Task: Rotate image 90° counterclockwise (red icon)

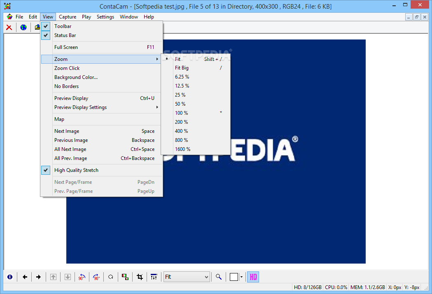Action: tap(82, 277)
